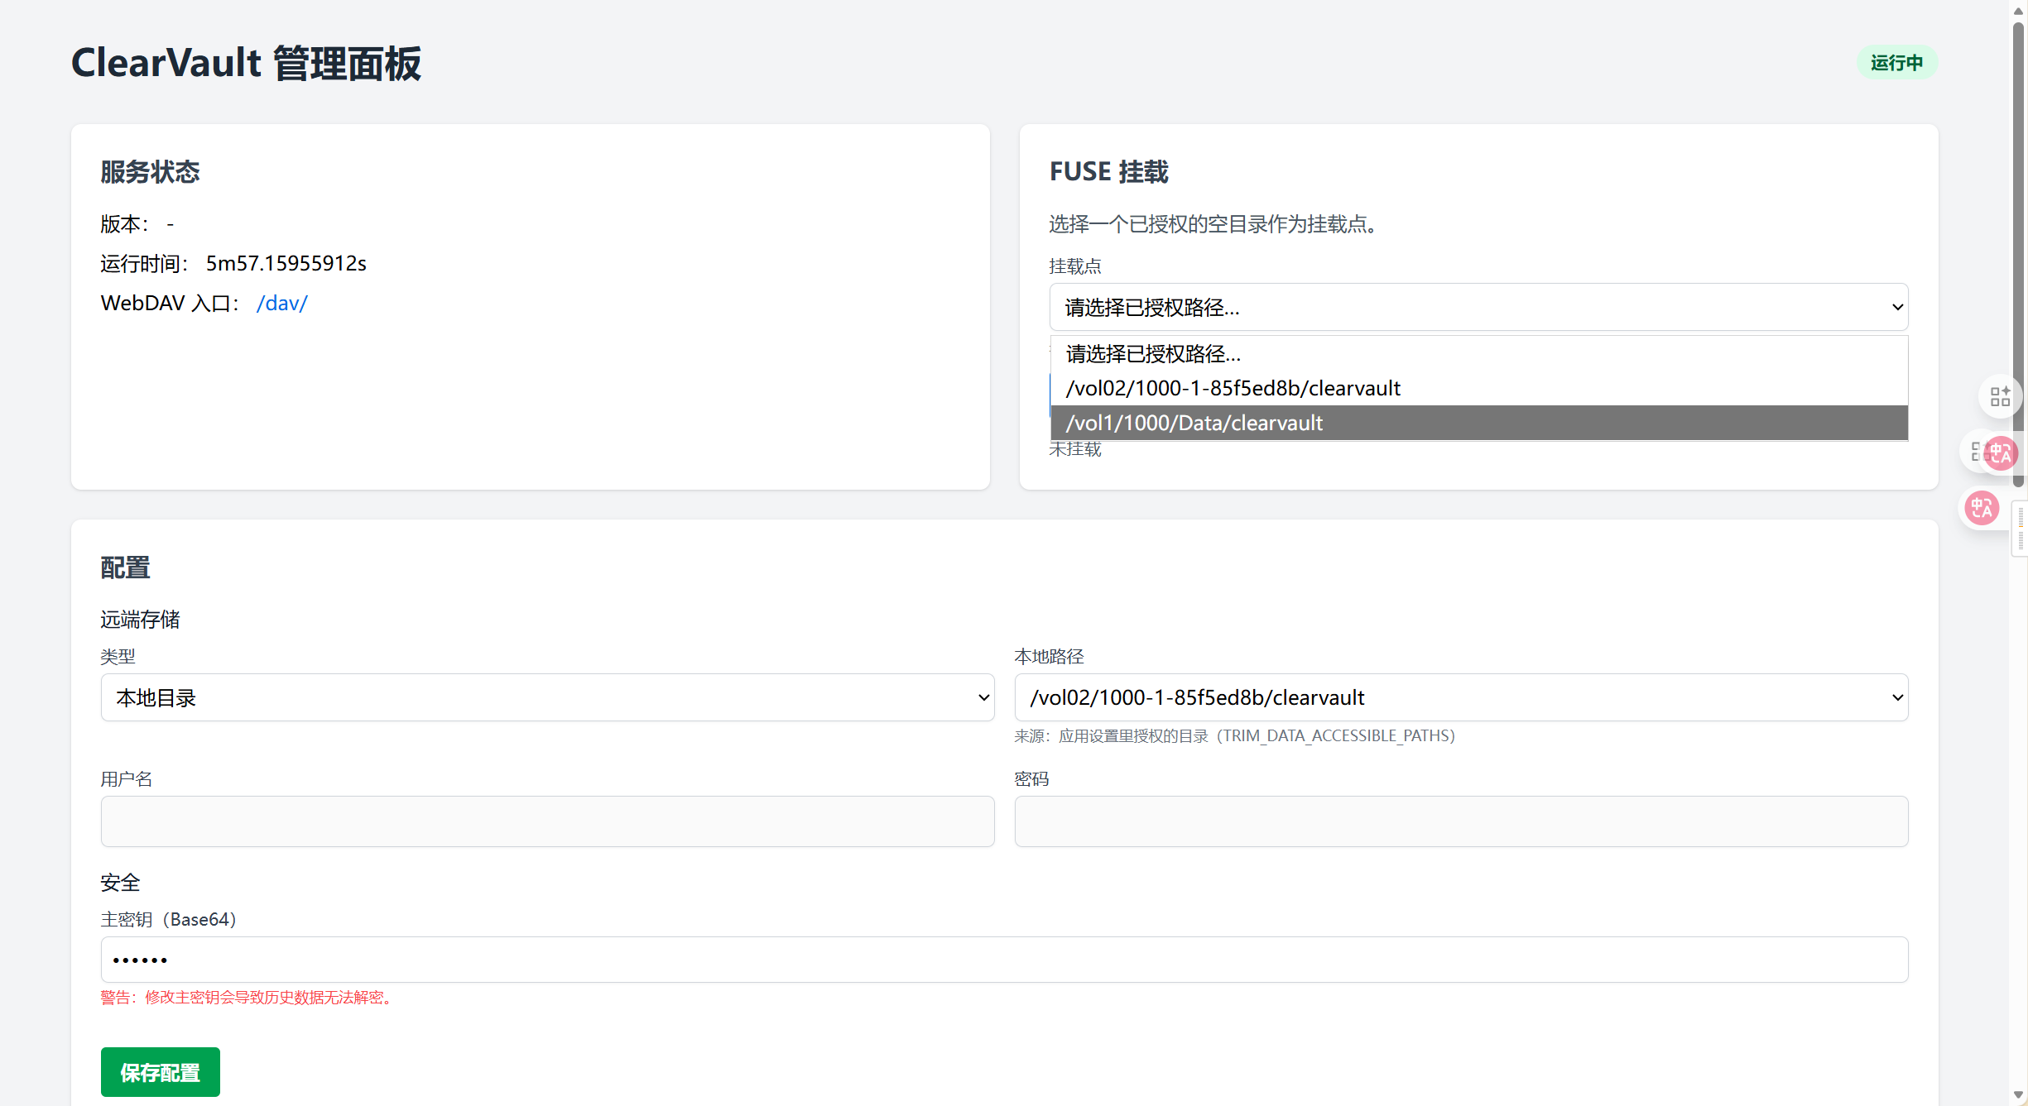Click the ClearVault 管理面板 page title

246,63
